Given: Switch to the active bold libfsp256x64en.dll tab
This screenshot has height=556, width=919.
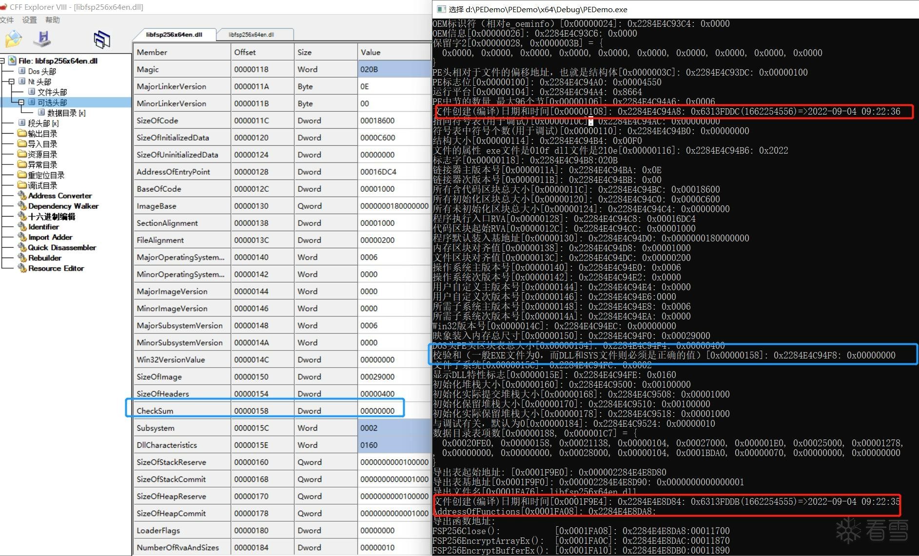Looking at the screenshot, I should (x=174, y=35).
